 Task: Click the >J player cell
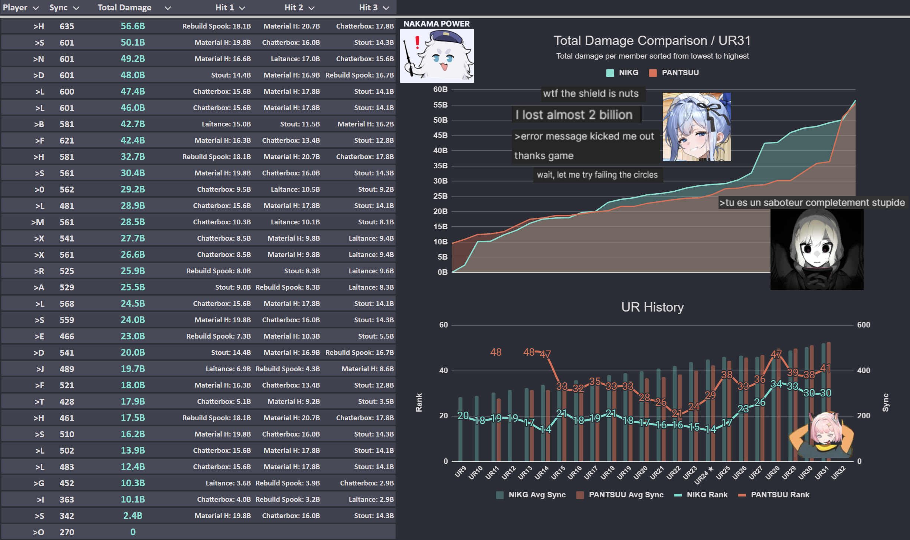point(40,369)
